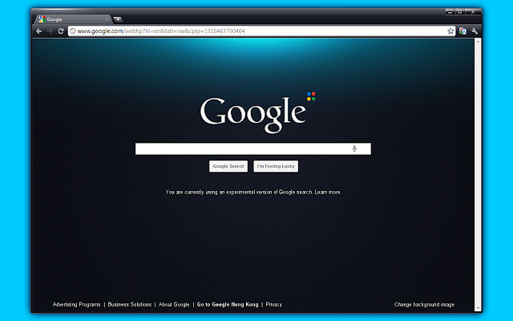Click Change background image link
The height and width of the screenshot is (321, 513).
[x=424, y=305]
